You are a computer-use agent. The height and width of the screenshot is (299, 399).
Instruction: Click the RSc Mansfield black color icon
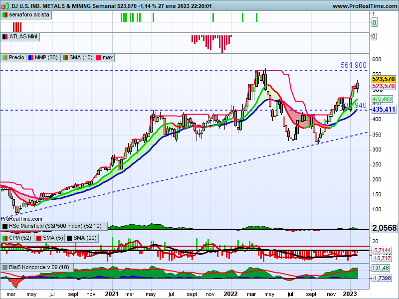(x=5, y=226)
